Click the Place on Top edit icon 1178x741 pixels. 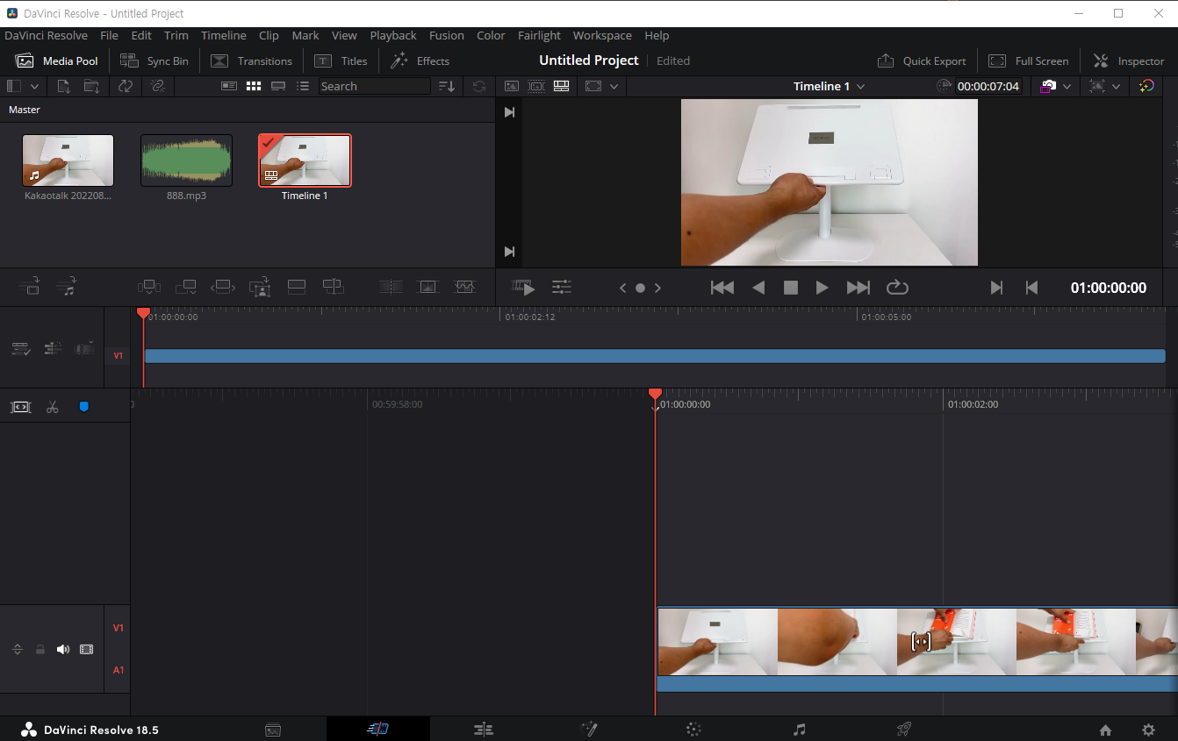pos(297,287)
